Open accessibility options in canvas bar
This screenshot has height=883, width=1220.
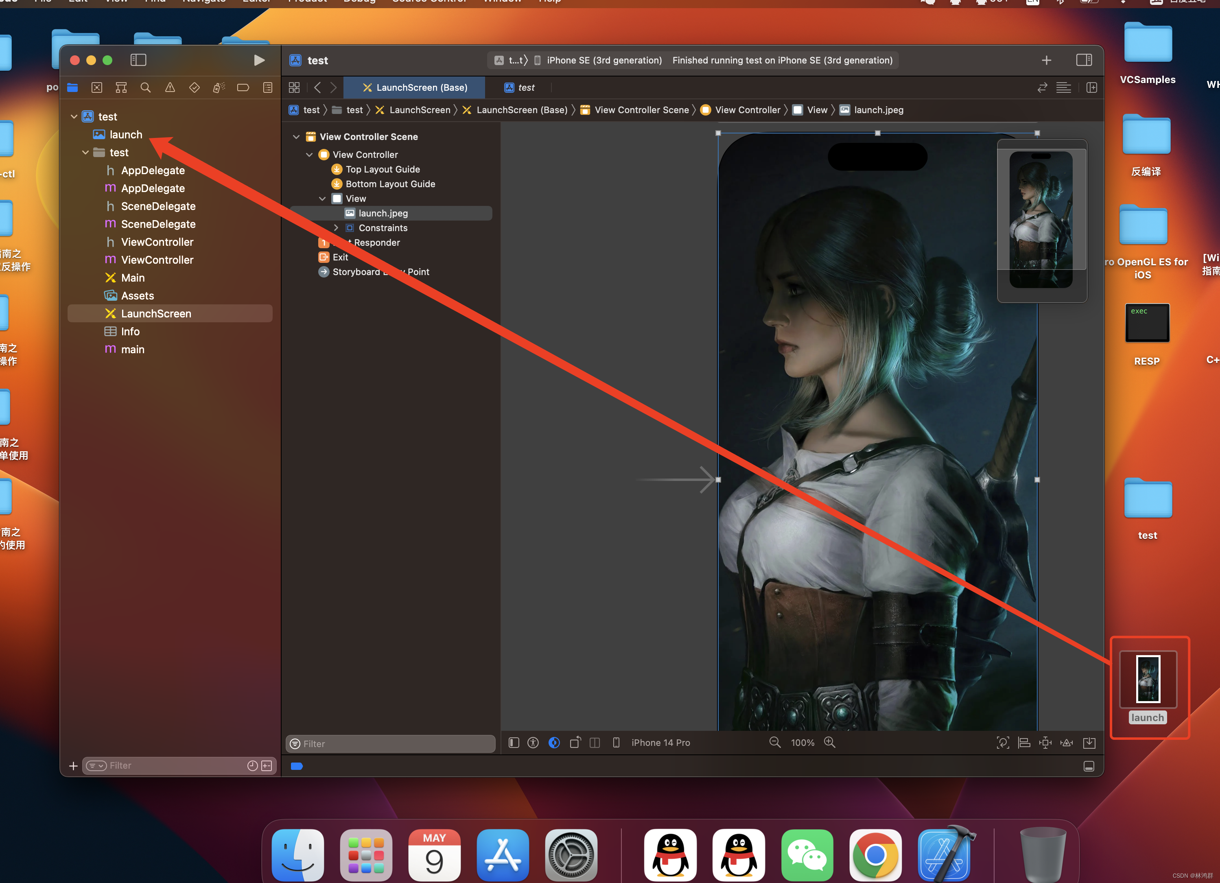[x=533, y=743]
